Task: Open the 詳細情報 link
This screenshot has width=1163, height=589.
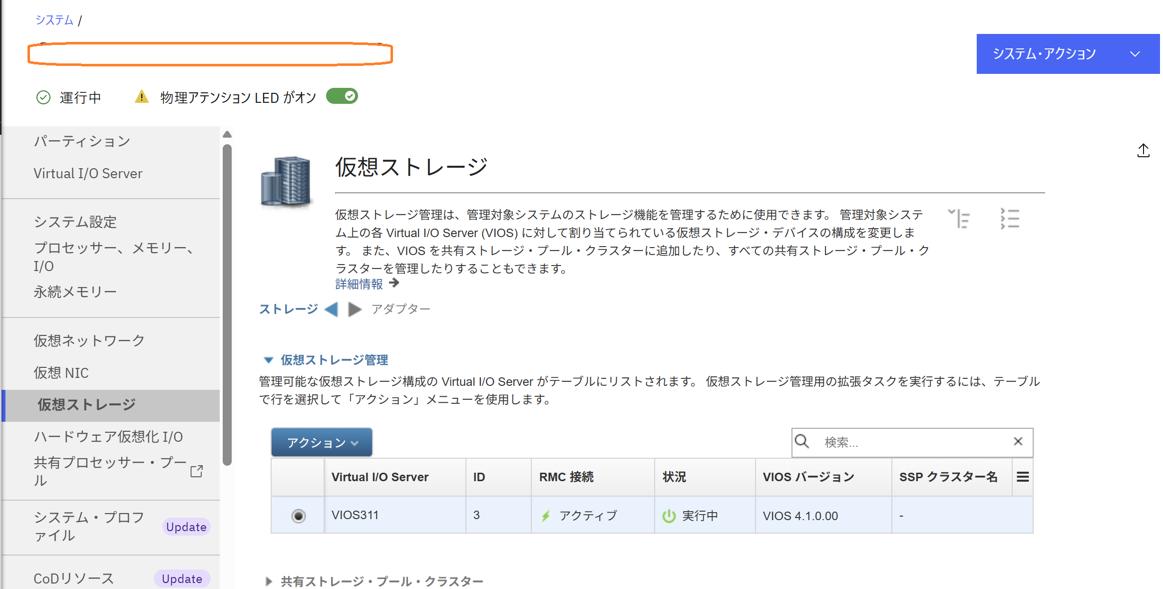Action: click(359, 284)
